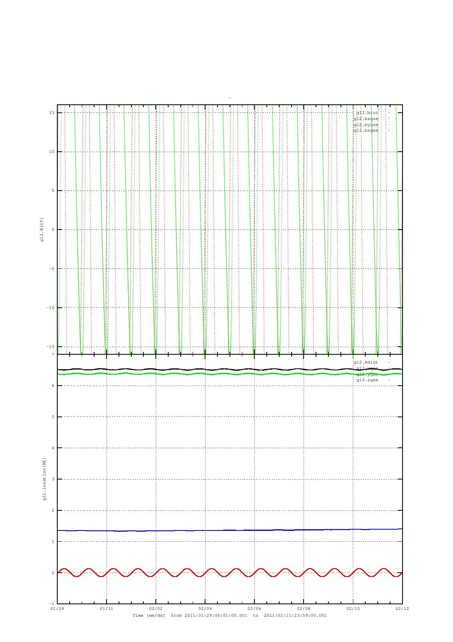453x642 pixels.
Task: Click the 02/08 date tick label
Action: point(304,608)
